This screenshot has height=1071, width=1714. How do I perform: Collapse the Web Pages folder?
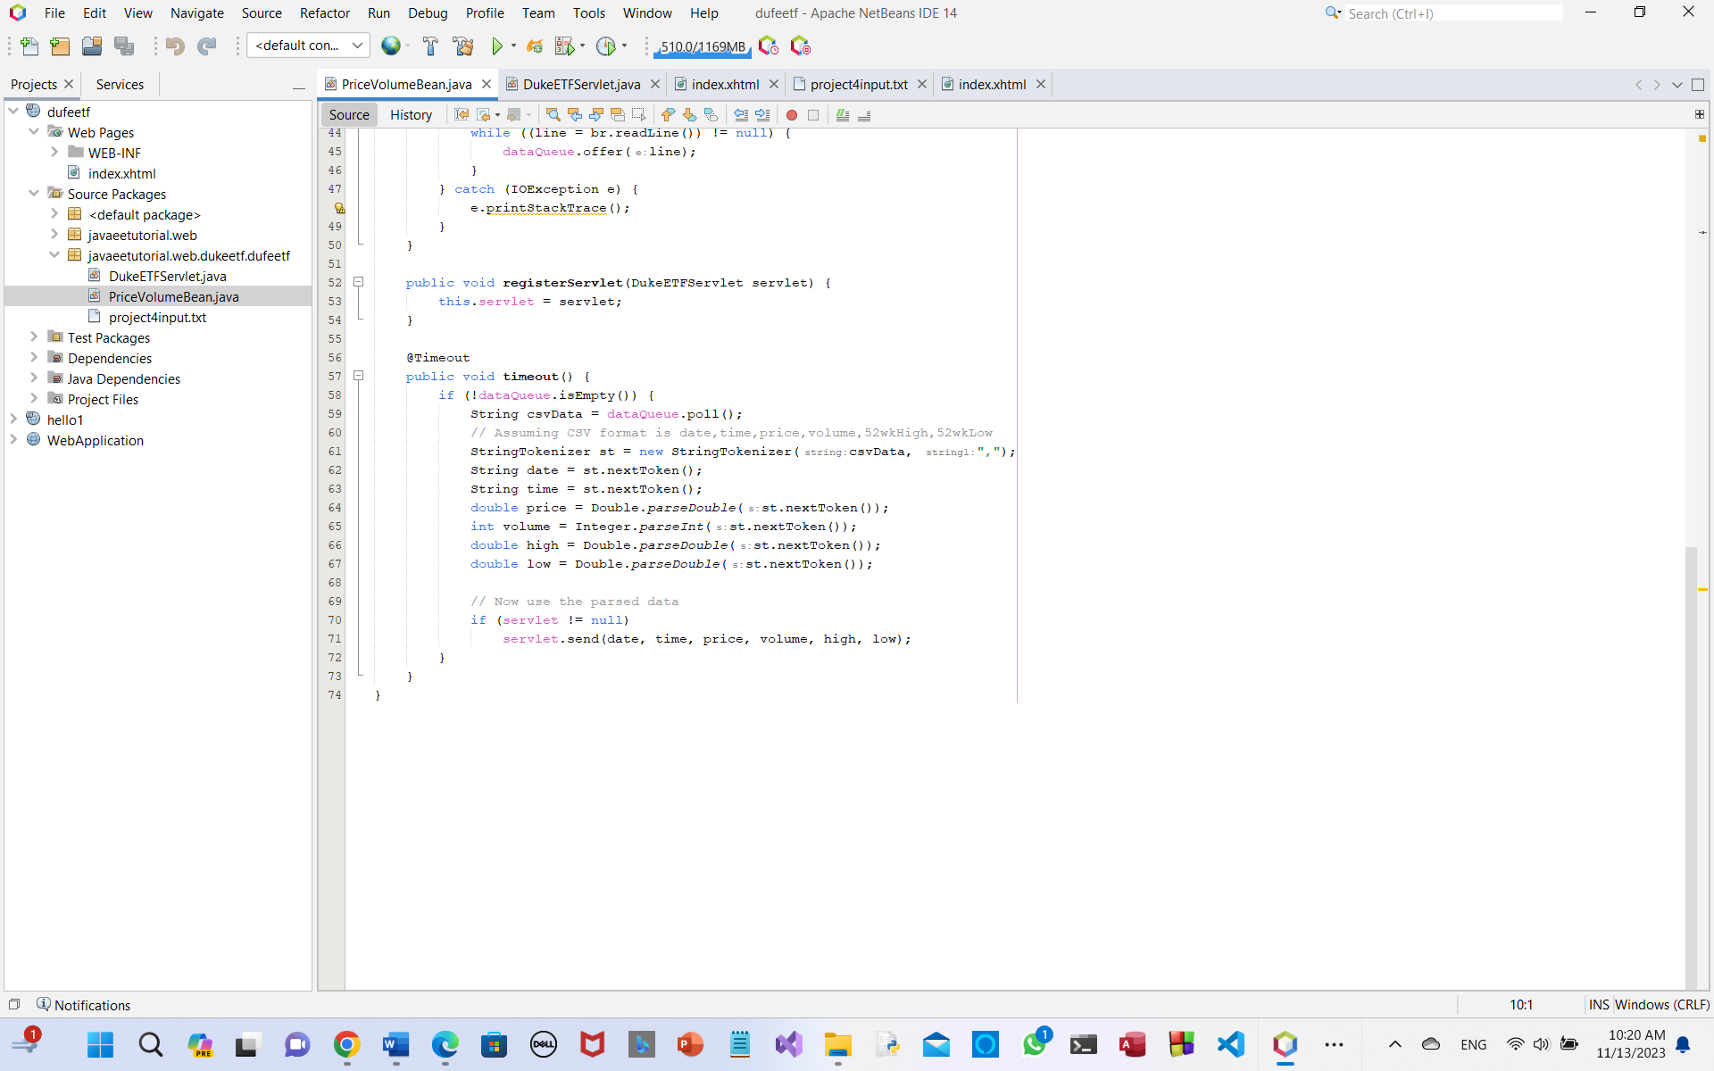34,132
